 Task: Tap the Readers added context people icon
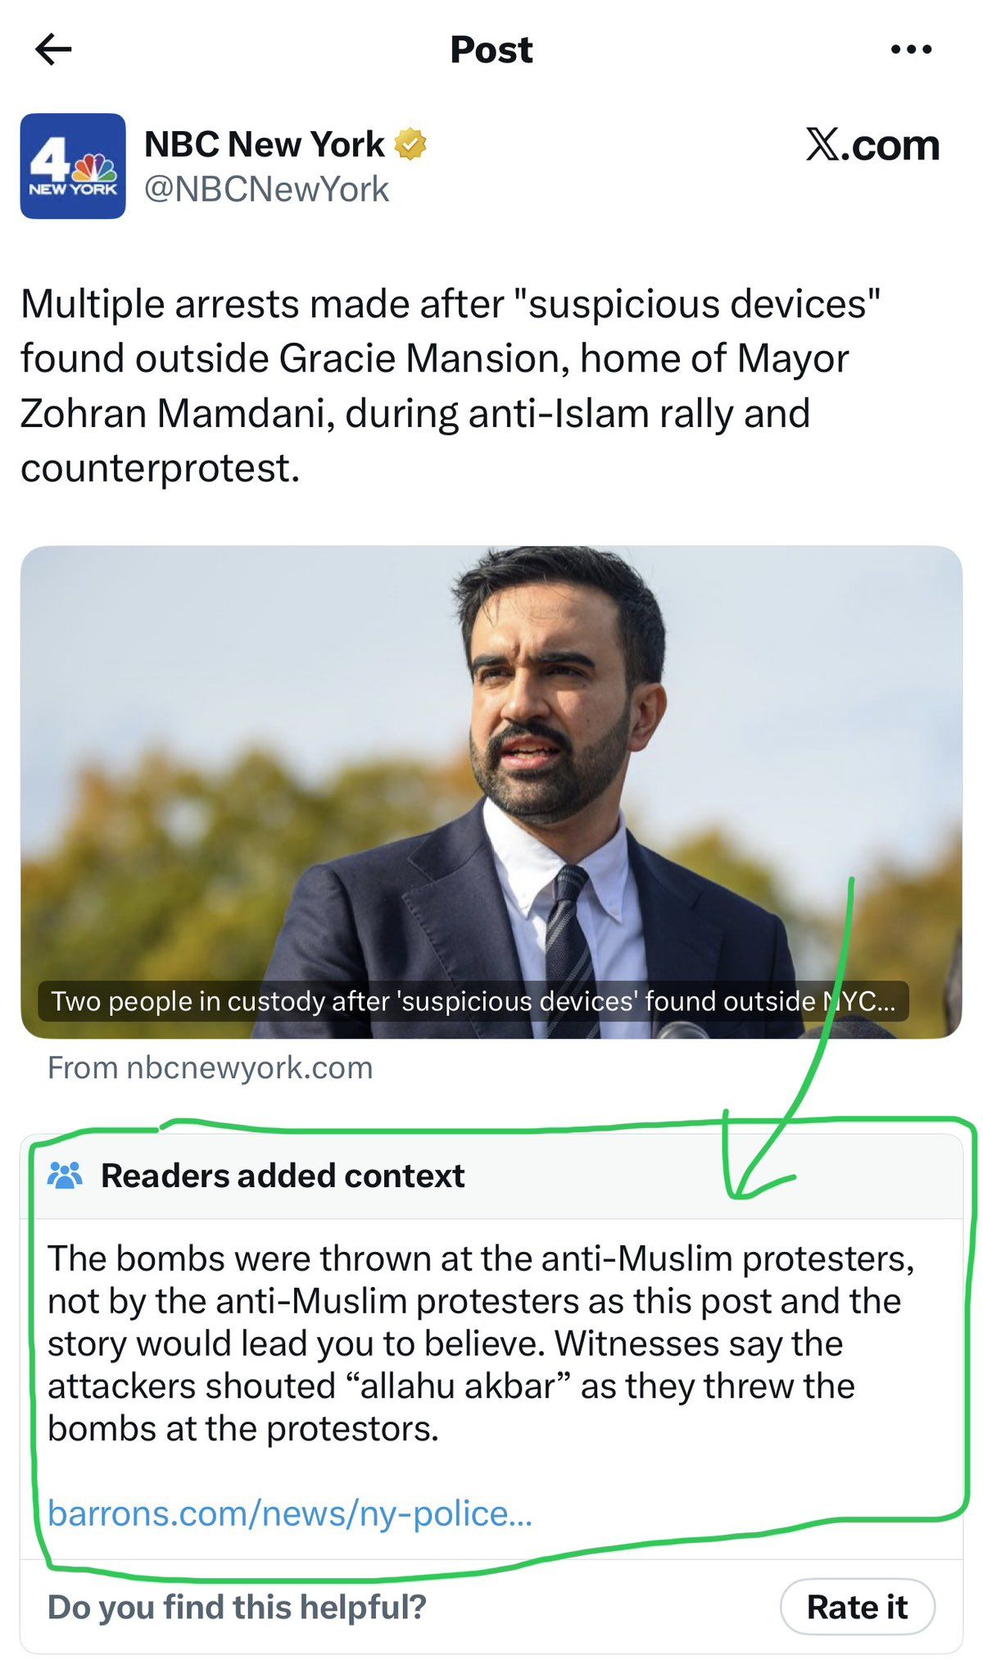pos(66,1176)
